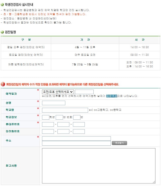This screenshot has width=161, height=186.
Task: Click last box of 집전화번호
Action: [79, 131]
